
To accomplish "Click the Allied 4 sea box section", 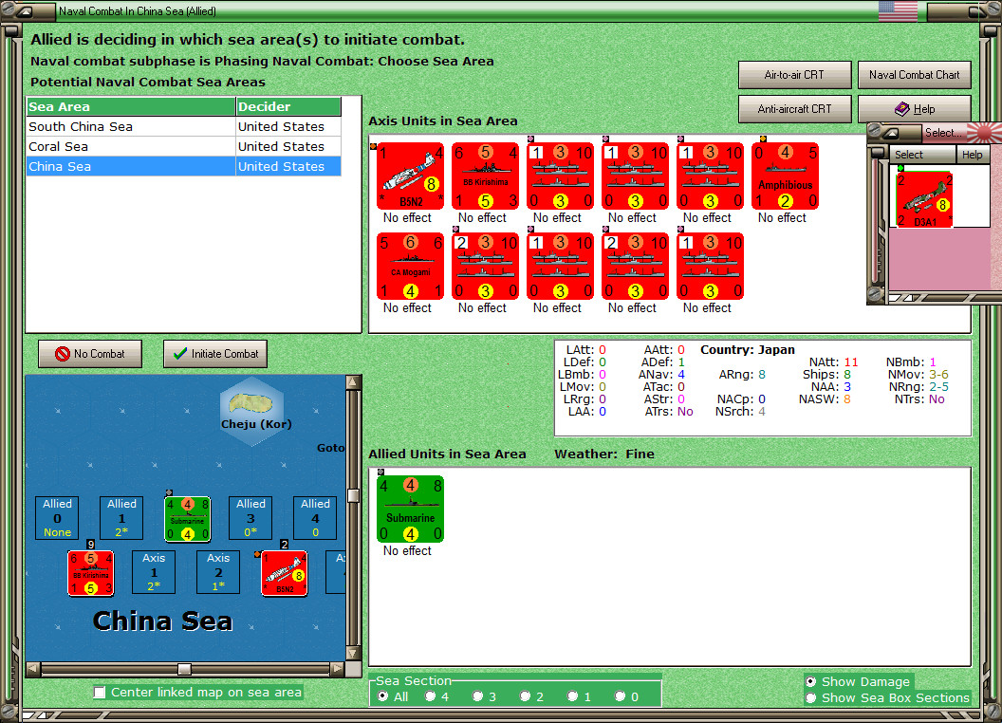I will coord(315,518).
